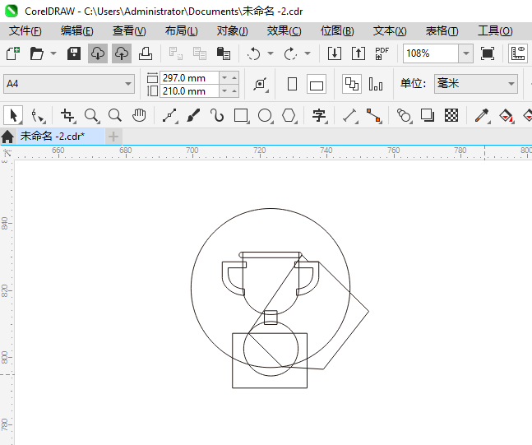Image resolution: width=532 pixels, height=445 pixels.
Task: Pick the Polygon tool
Action: coord(289,115)
